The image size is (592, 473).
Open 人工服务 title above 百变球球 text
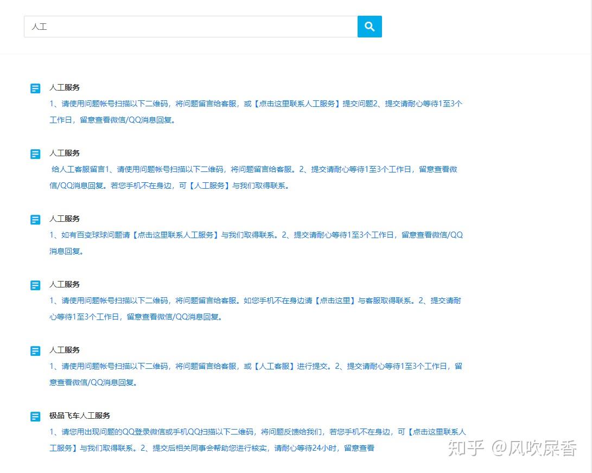click(x=65, y=219)
